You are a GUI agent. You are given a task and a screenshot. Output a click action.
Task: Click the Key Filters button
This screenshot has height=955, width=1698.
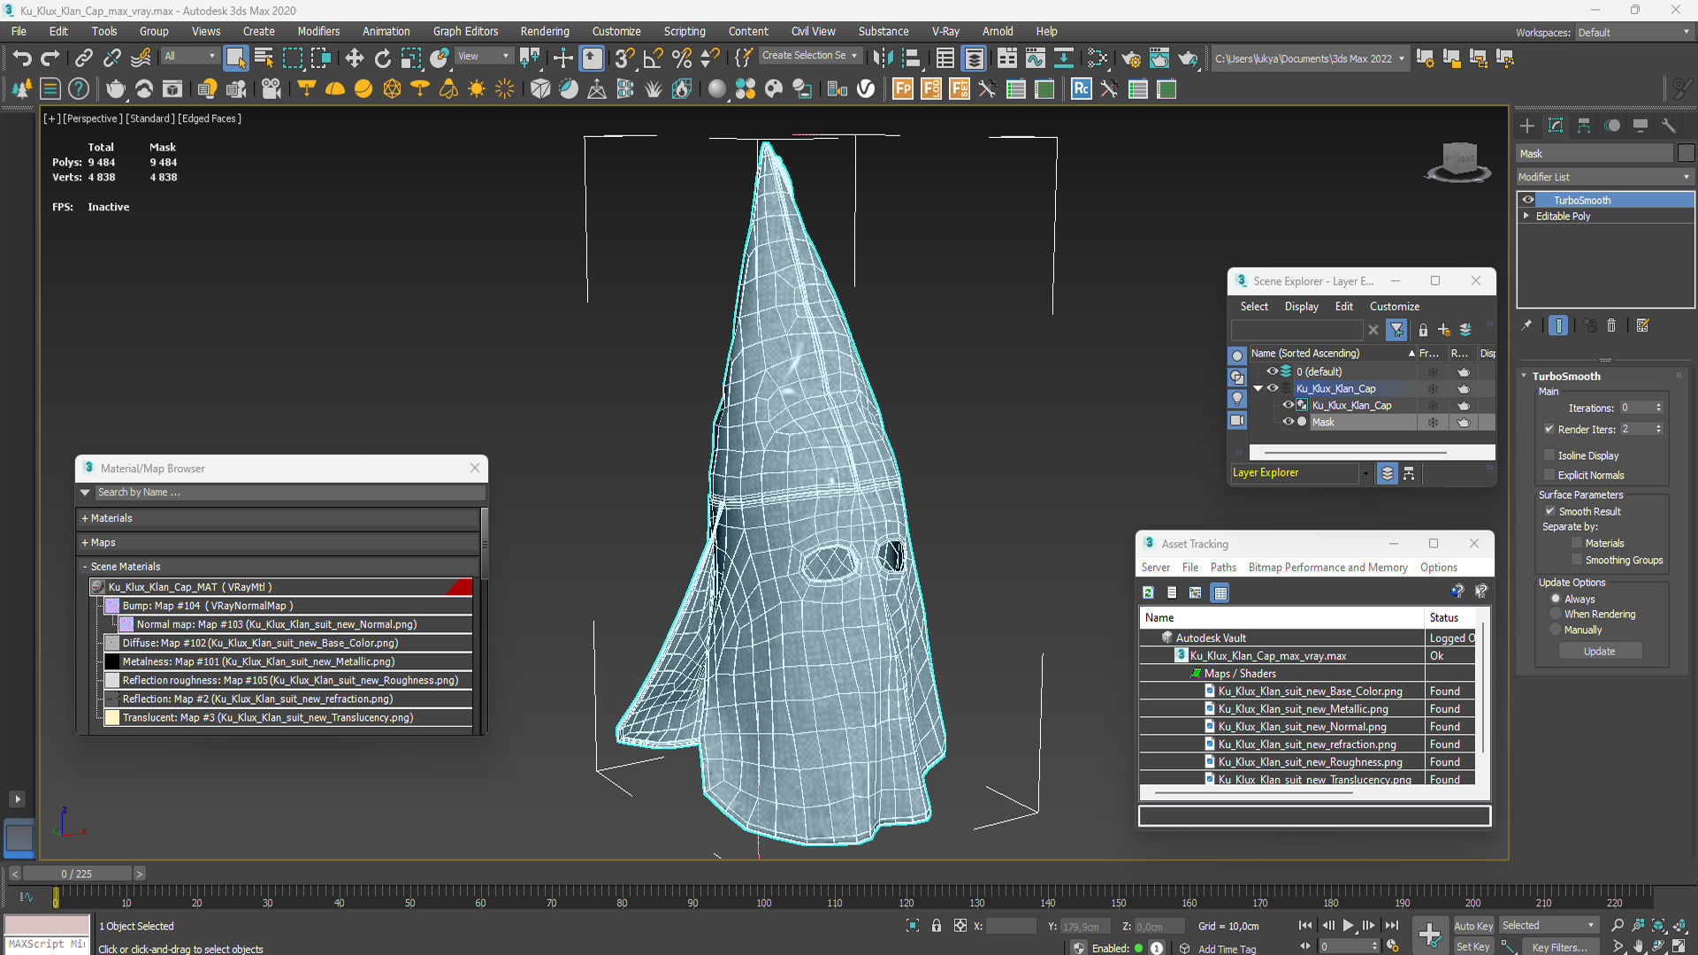pyautogui.click(x=1559, y=947)
